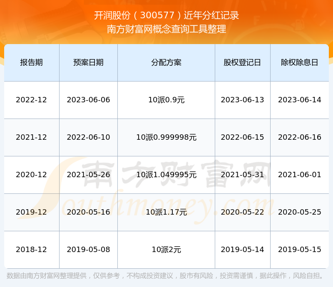Select the 2021-12 report period cell
Viewport: 333px width, 287px height.
(32, 137)
